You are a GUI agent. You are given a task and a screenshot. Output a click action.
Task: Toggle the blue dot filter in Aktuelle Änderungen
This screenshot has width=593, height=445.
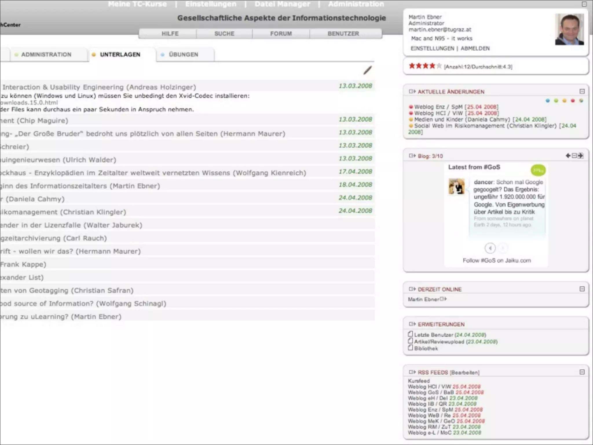click(548, 101)
